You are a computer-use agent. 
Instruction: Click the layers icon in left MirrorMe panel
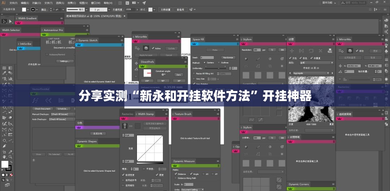click(x=146, y=48)
